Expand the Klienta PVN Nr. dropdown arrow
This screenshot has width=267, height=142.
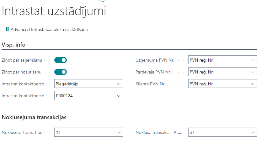(252, 84)
